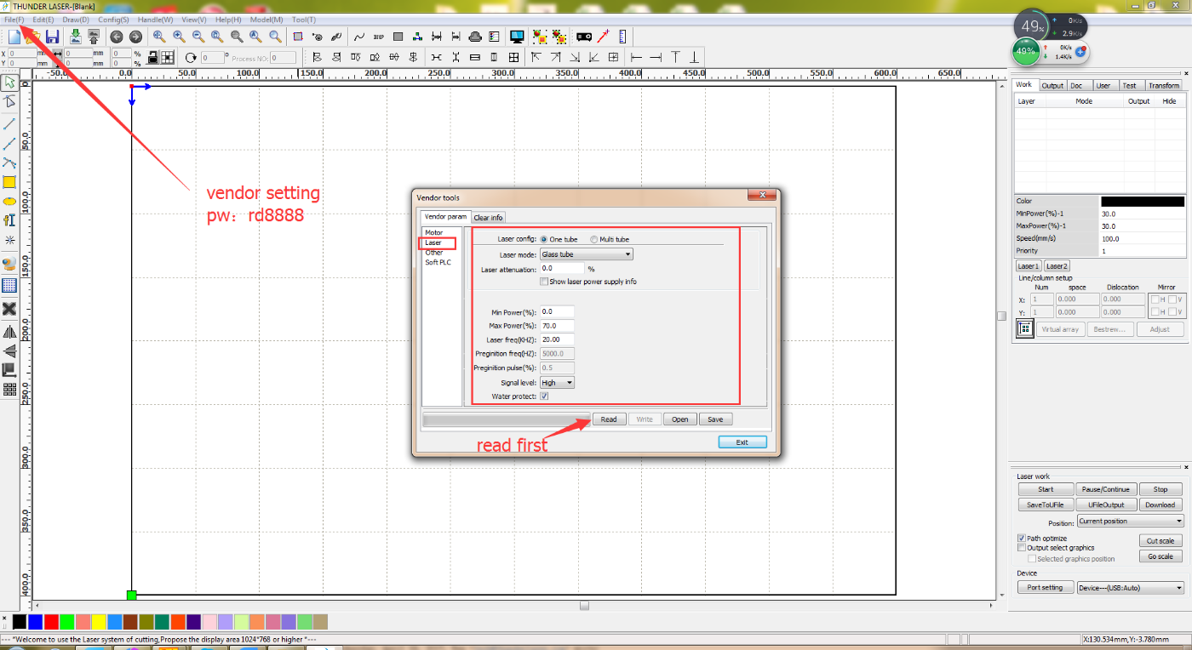1192x650 pixels.
Task: Open the File(F) menu
Action: coord(14,19)
